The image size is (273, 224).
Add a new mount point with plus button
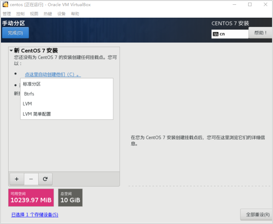pos(17,179)
